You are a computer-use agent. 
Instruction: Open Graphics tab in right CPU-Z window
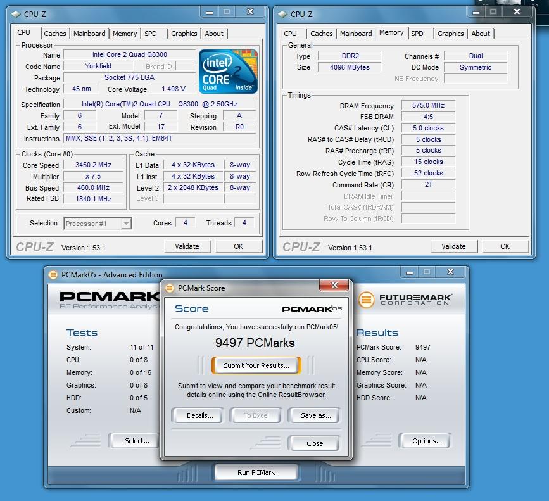point(451,34)
